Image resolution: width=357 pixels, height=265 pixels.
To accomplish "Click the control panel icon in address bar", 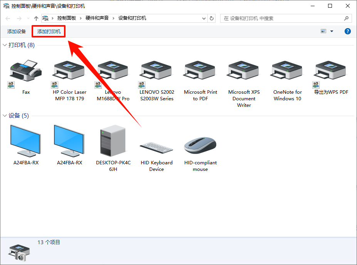I will pos(45,18).
